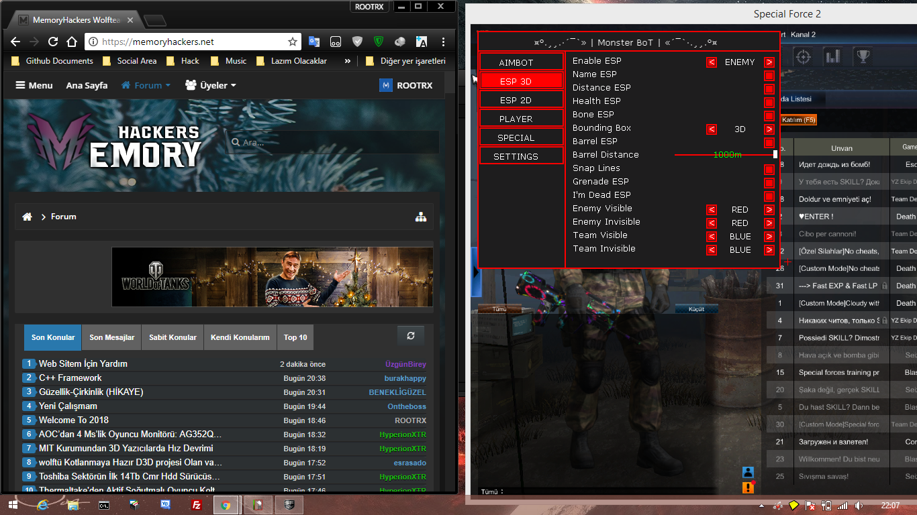Launch Internet Explorer from the taskbar
Viewport: 917px width, 515px height.
[44, 504]
